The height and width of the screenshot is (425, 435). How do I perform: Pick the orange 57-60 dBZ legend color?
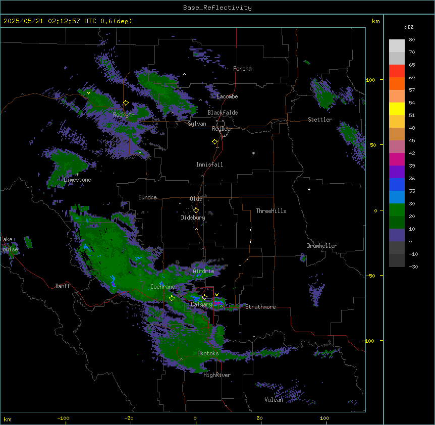tap(397, 83)
